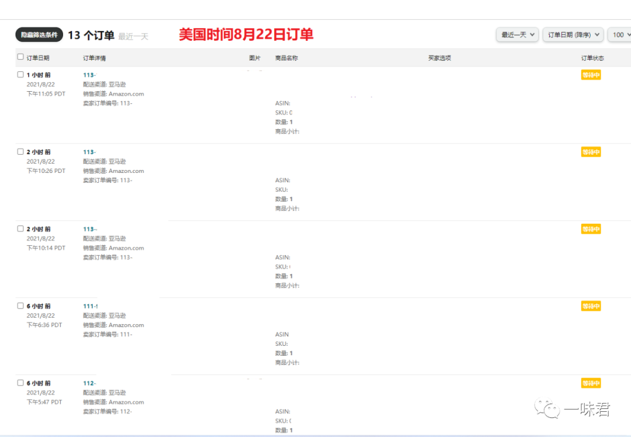Screen dimensions: 631x437
Task: Click 等待中 status badge of 11:05 order
Action: (591, 75)
